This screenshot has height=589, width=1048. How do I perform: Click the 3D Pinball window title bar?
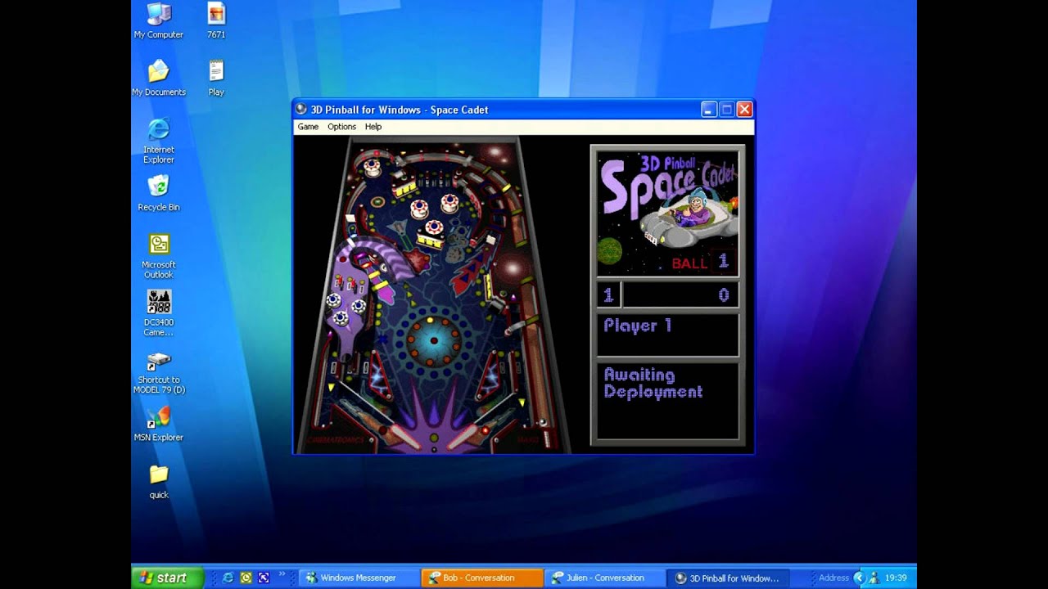(x=524, y=110)
